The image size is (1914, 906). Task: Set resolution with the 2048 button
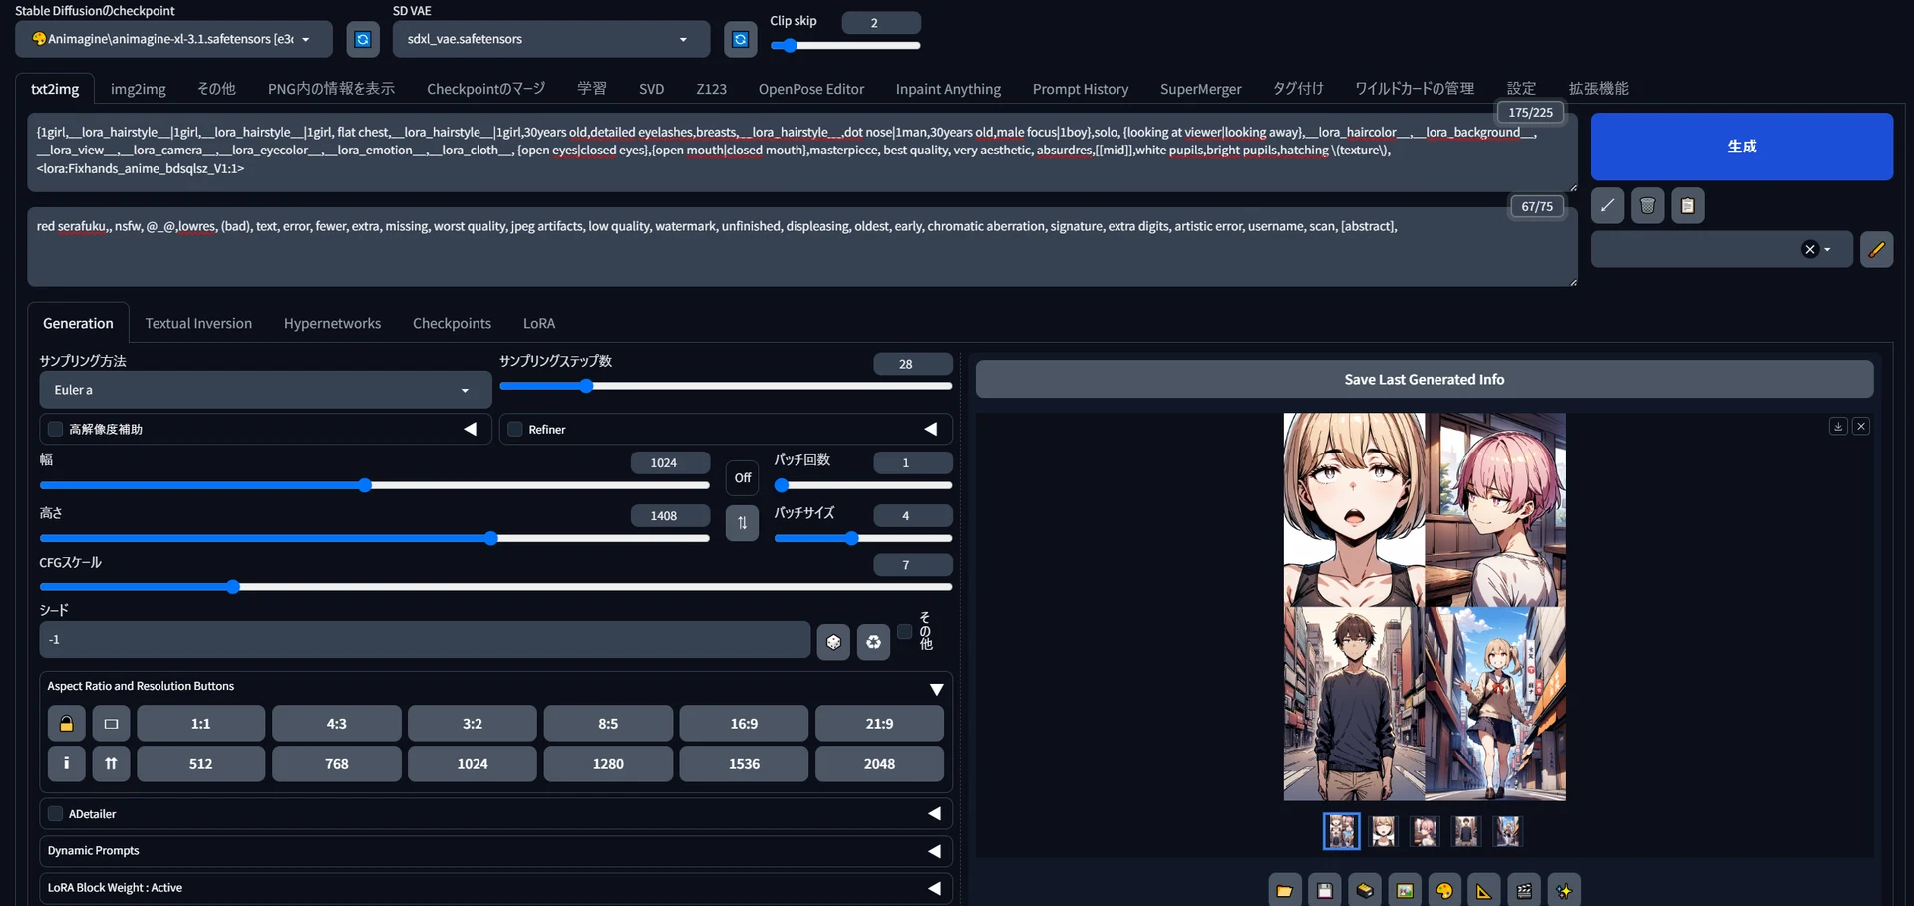(879, 763)
